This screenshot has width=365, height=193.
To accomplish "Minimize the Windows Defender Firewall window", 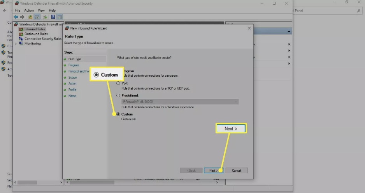I will tap(262, 3).
